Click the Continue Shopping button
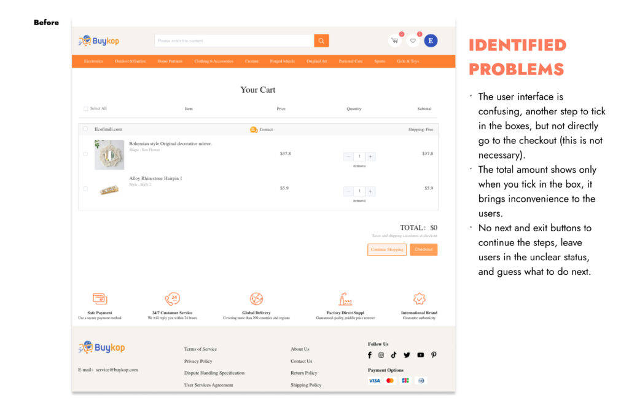Image resolution: width=629 pixels, height=409 pixels. (x=387, y=250)
